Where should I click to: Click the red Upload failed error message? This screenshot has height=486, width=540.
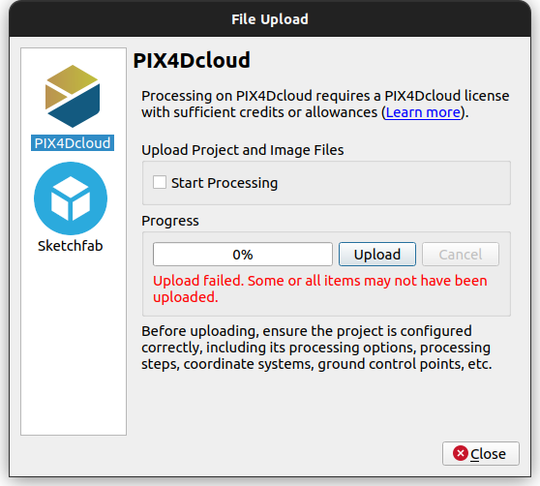[x=320, y=289]
